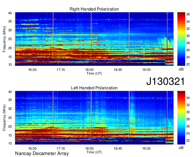This screenshot has width=193, height=157.
Task: Click the 'Nancay Decameter Array' caption
Action: pyautogui.click(x=42, y=154)
